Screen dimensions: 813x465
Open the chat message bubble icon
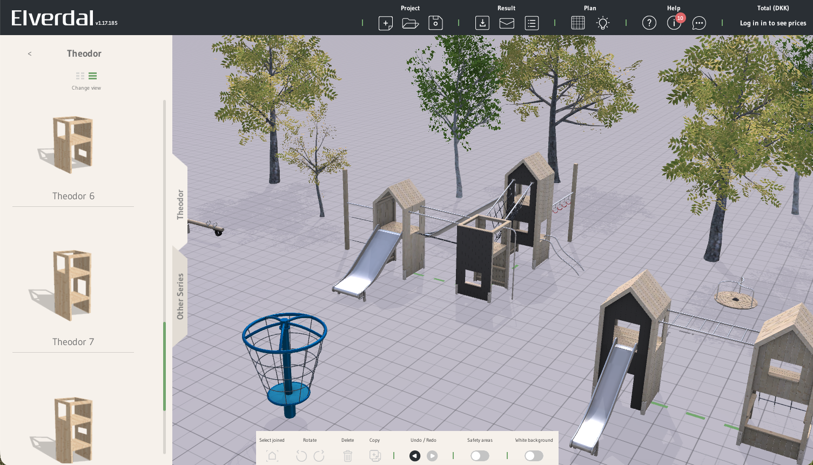[699, 23]
